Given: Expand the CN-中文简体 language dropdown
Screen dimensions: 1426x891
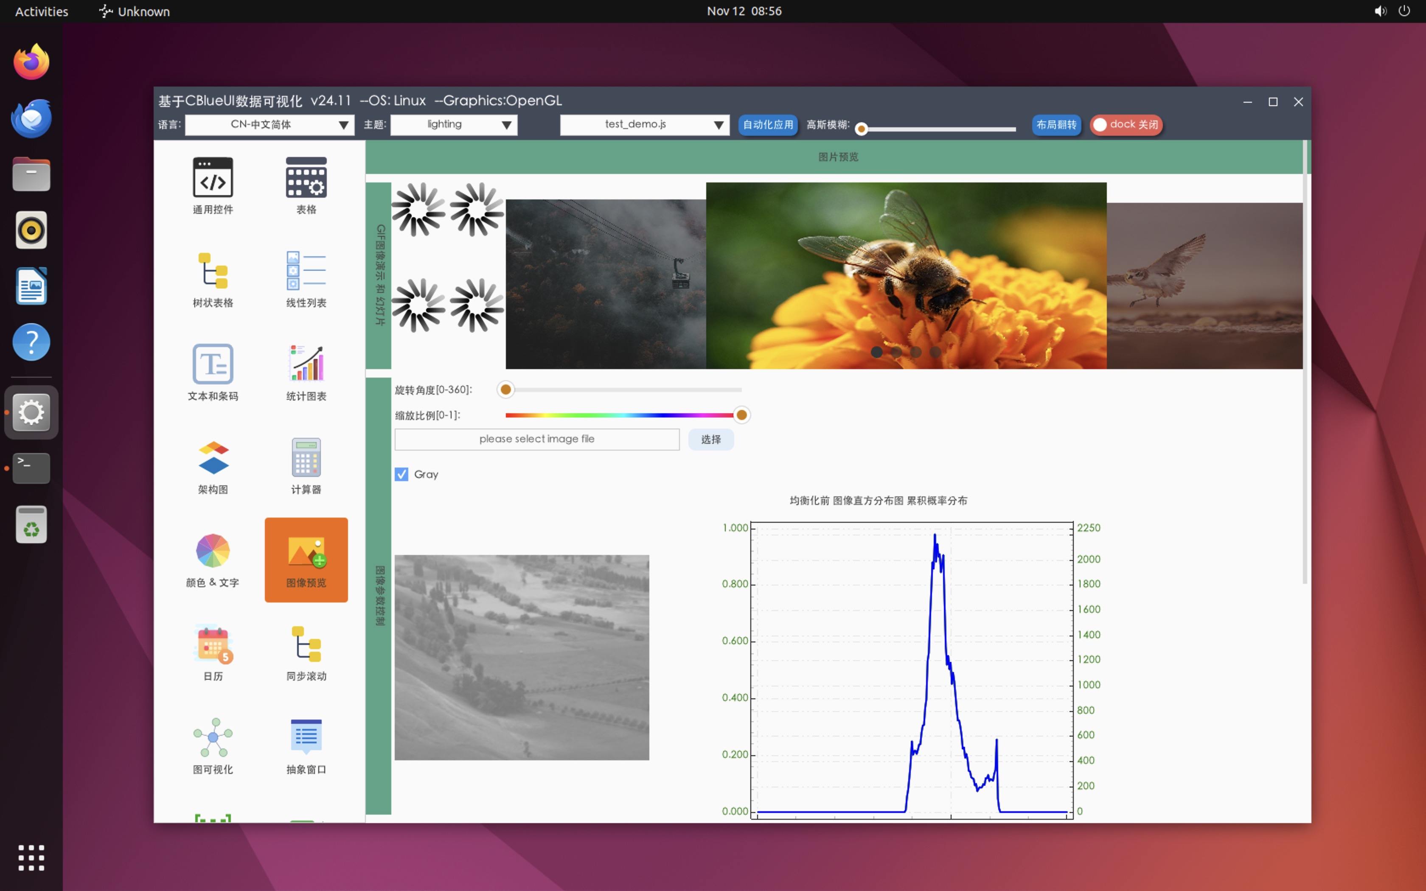Looking at the screenshot, I should (x=269, y=125).
